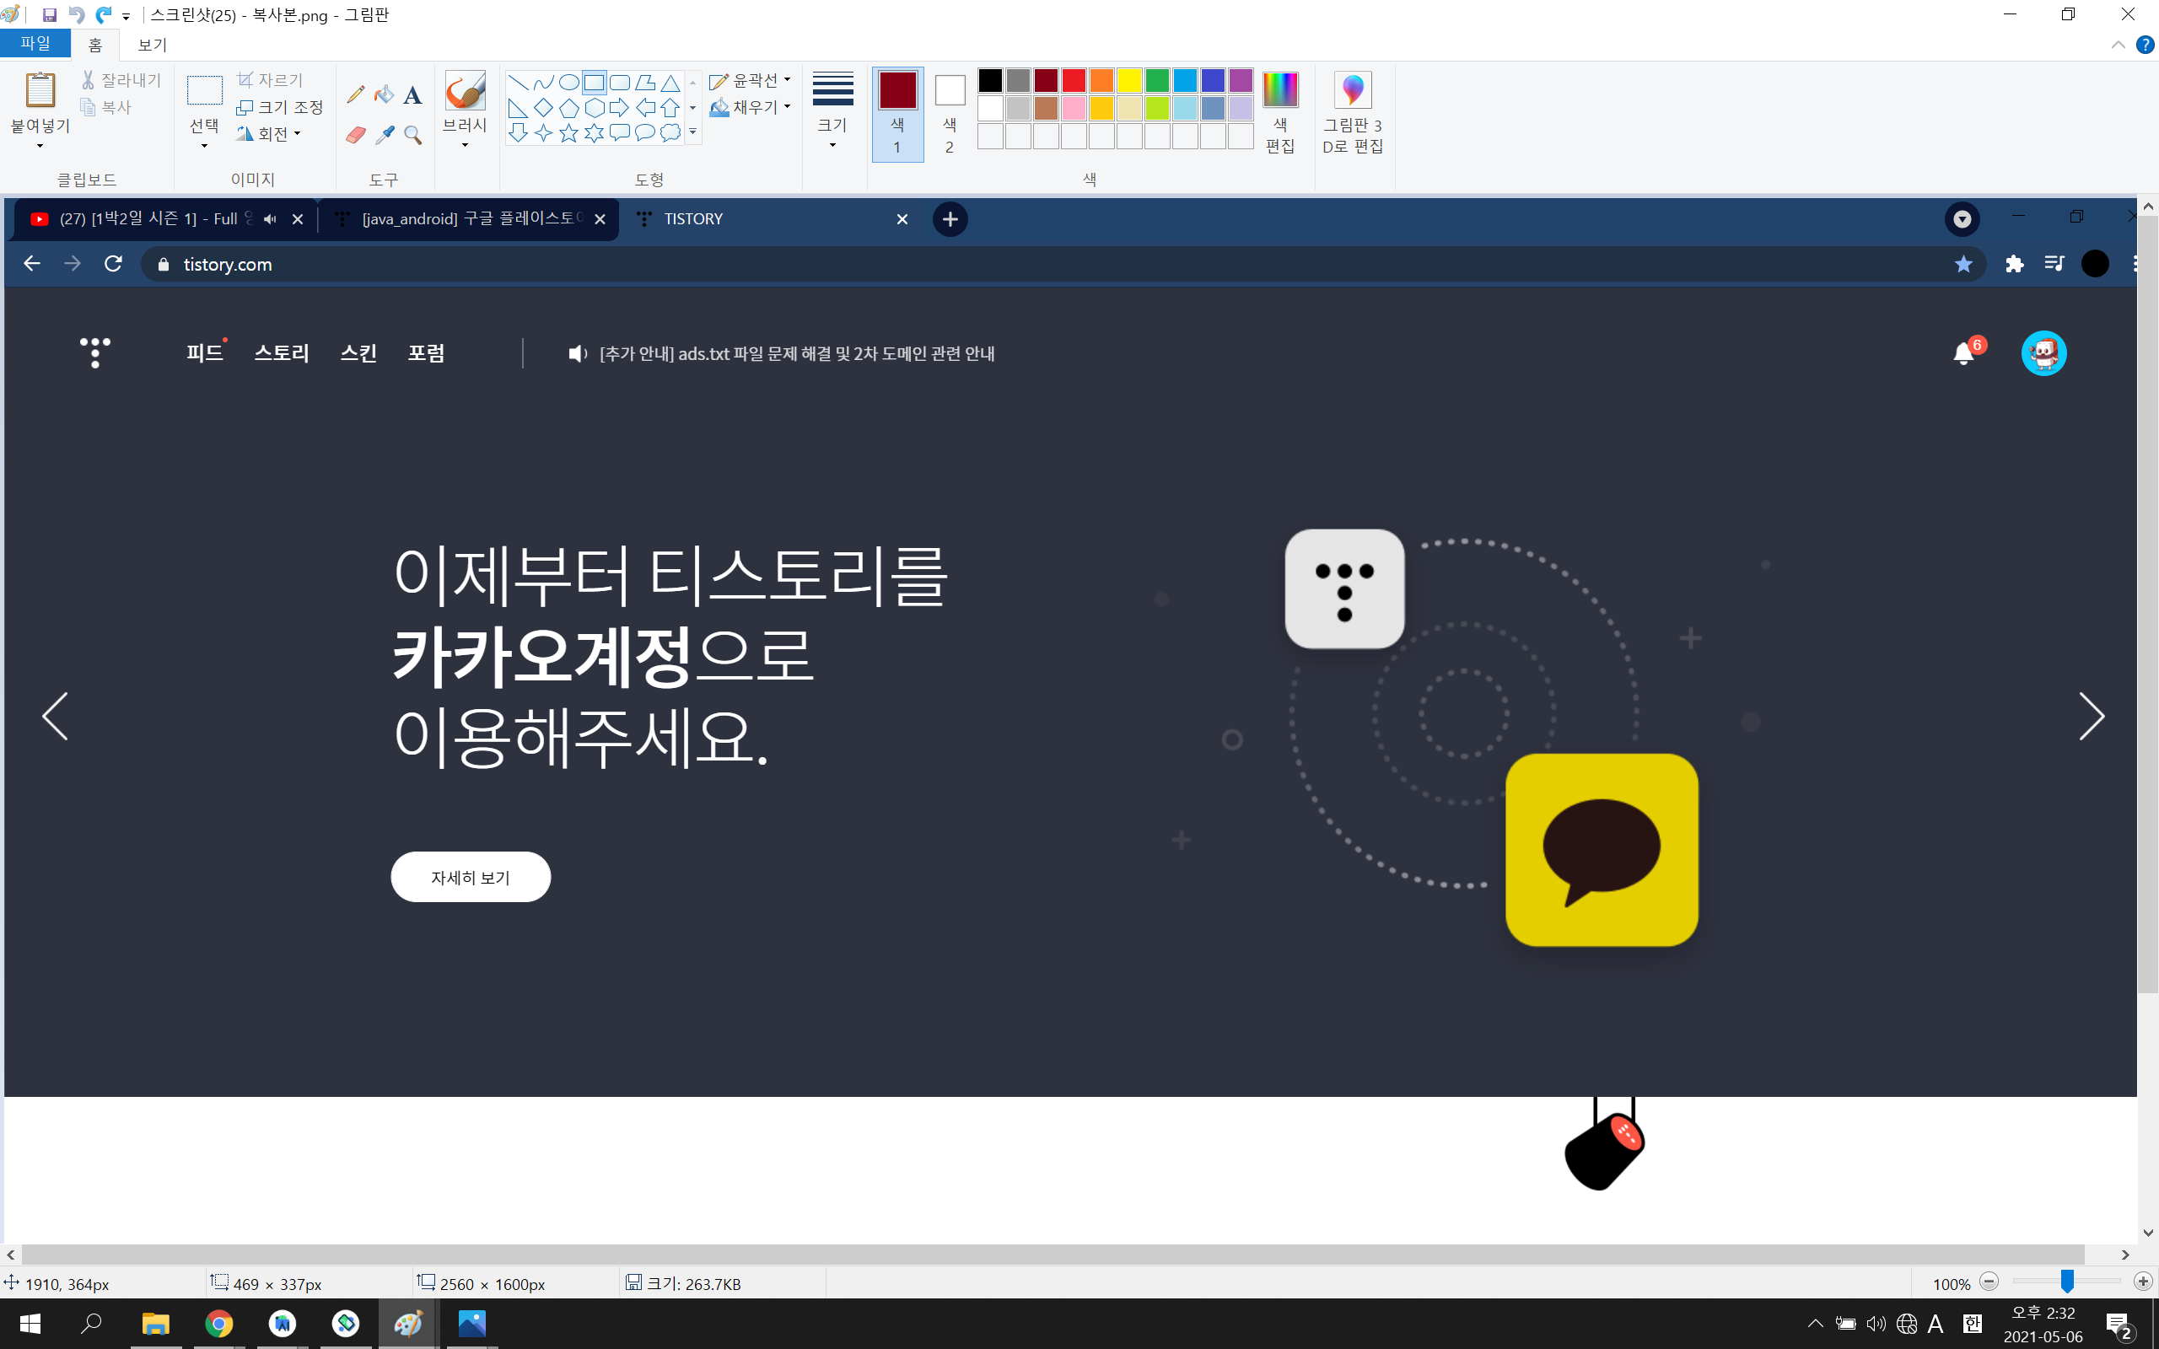Switch to the 보기 ribbon tab
The width and height of the screenshot is (2159, 1349).
pos(153,45)
